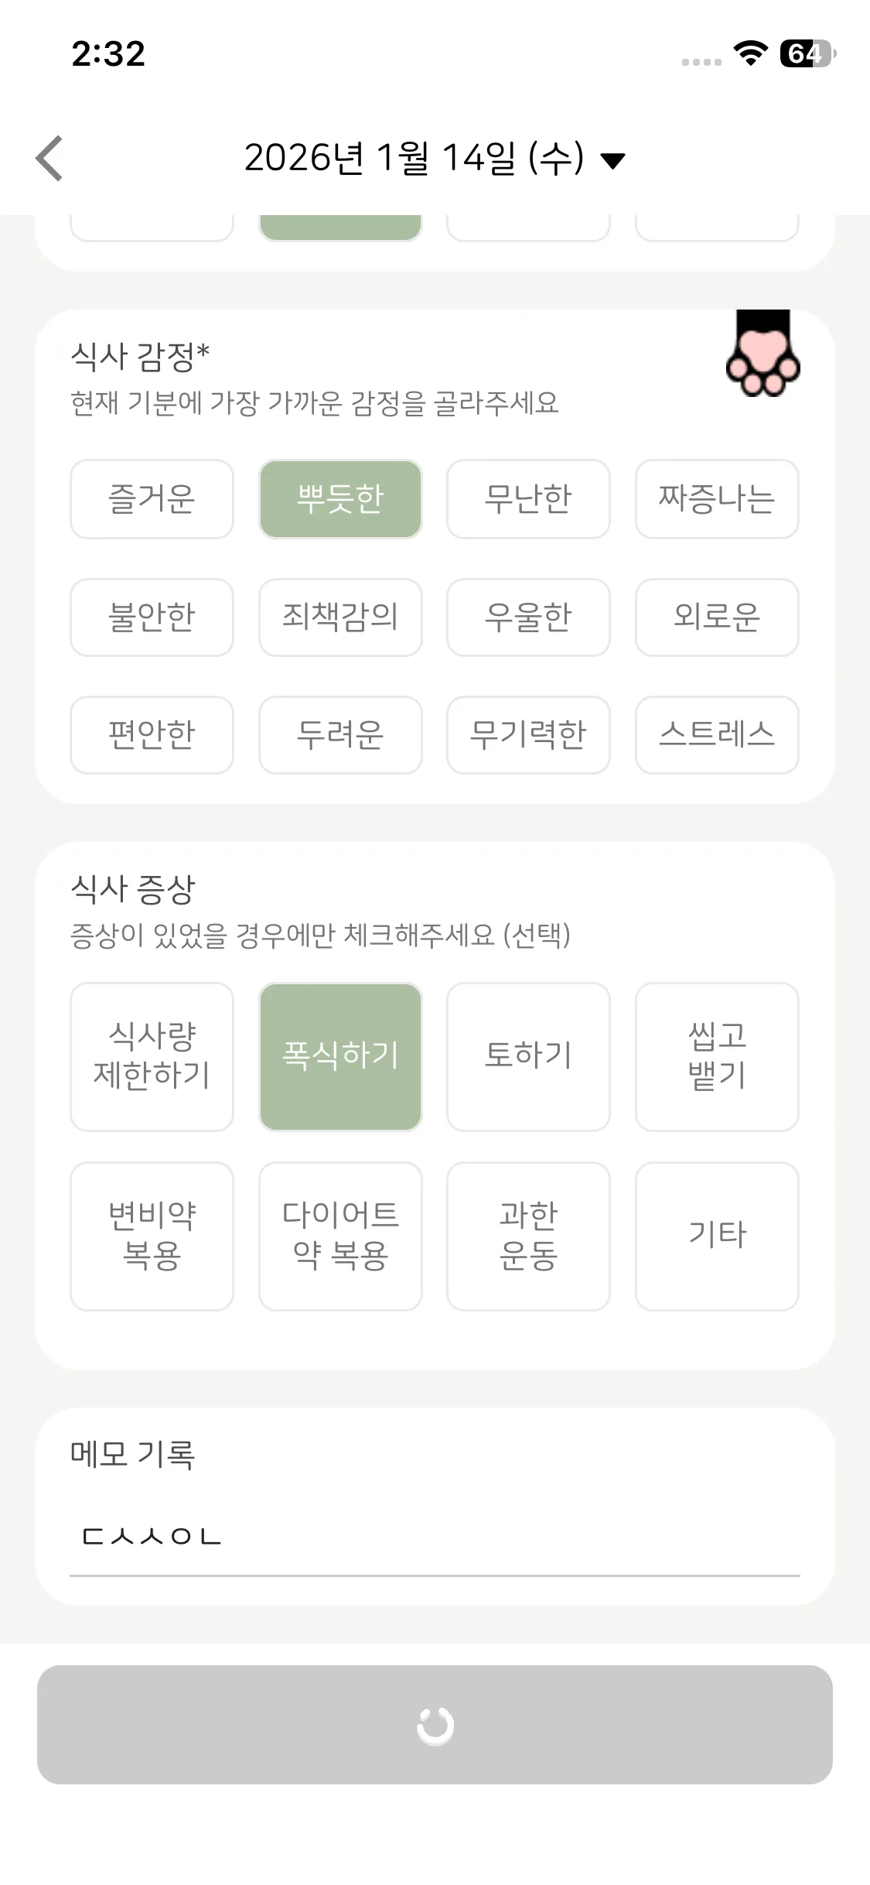Viewport: 870px width, 1885px height.
Task: Select the 무난한 emotion chip
Action: coord(528,499)
